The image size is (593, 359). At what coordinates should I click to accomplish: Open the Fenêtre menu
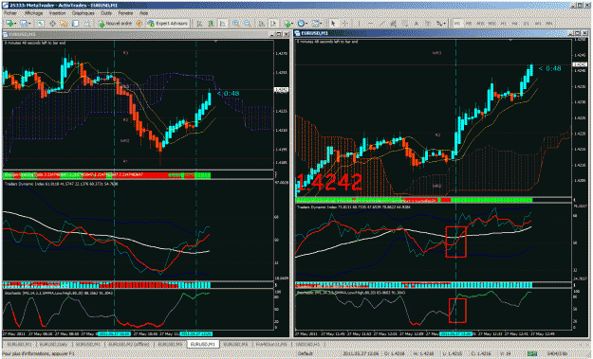click(125, 13)
